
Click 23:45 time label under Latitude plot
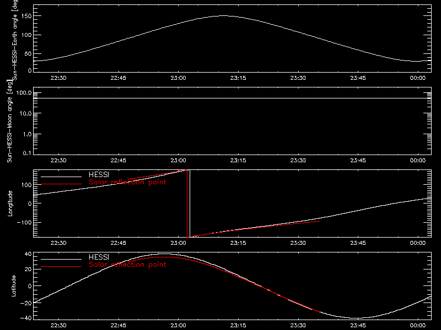click(x=358, y=326)
